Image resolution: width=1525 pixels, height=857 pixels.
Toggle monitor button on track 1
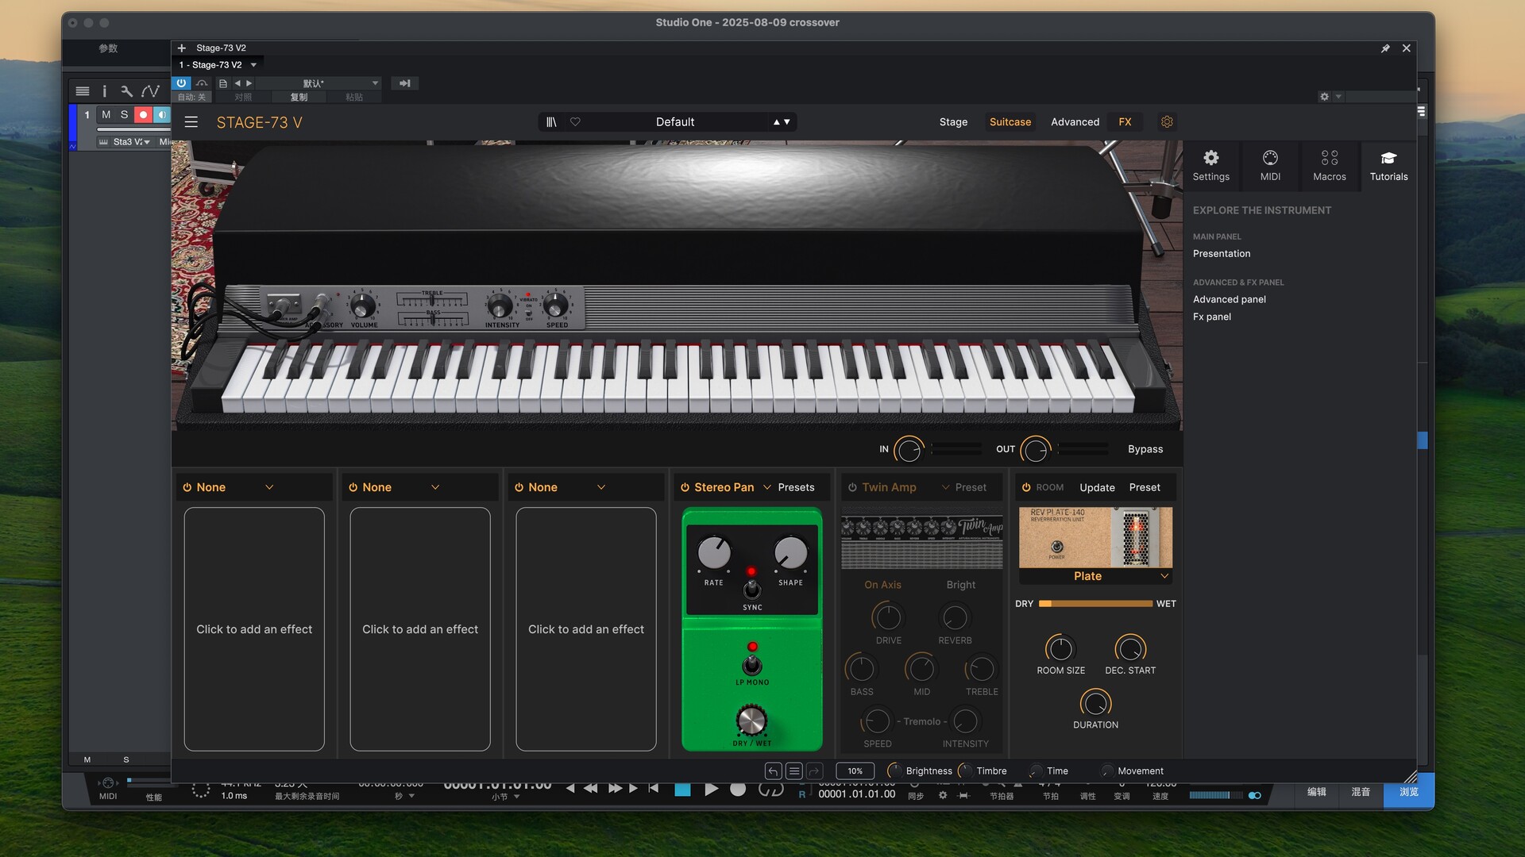click(162, 115)
